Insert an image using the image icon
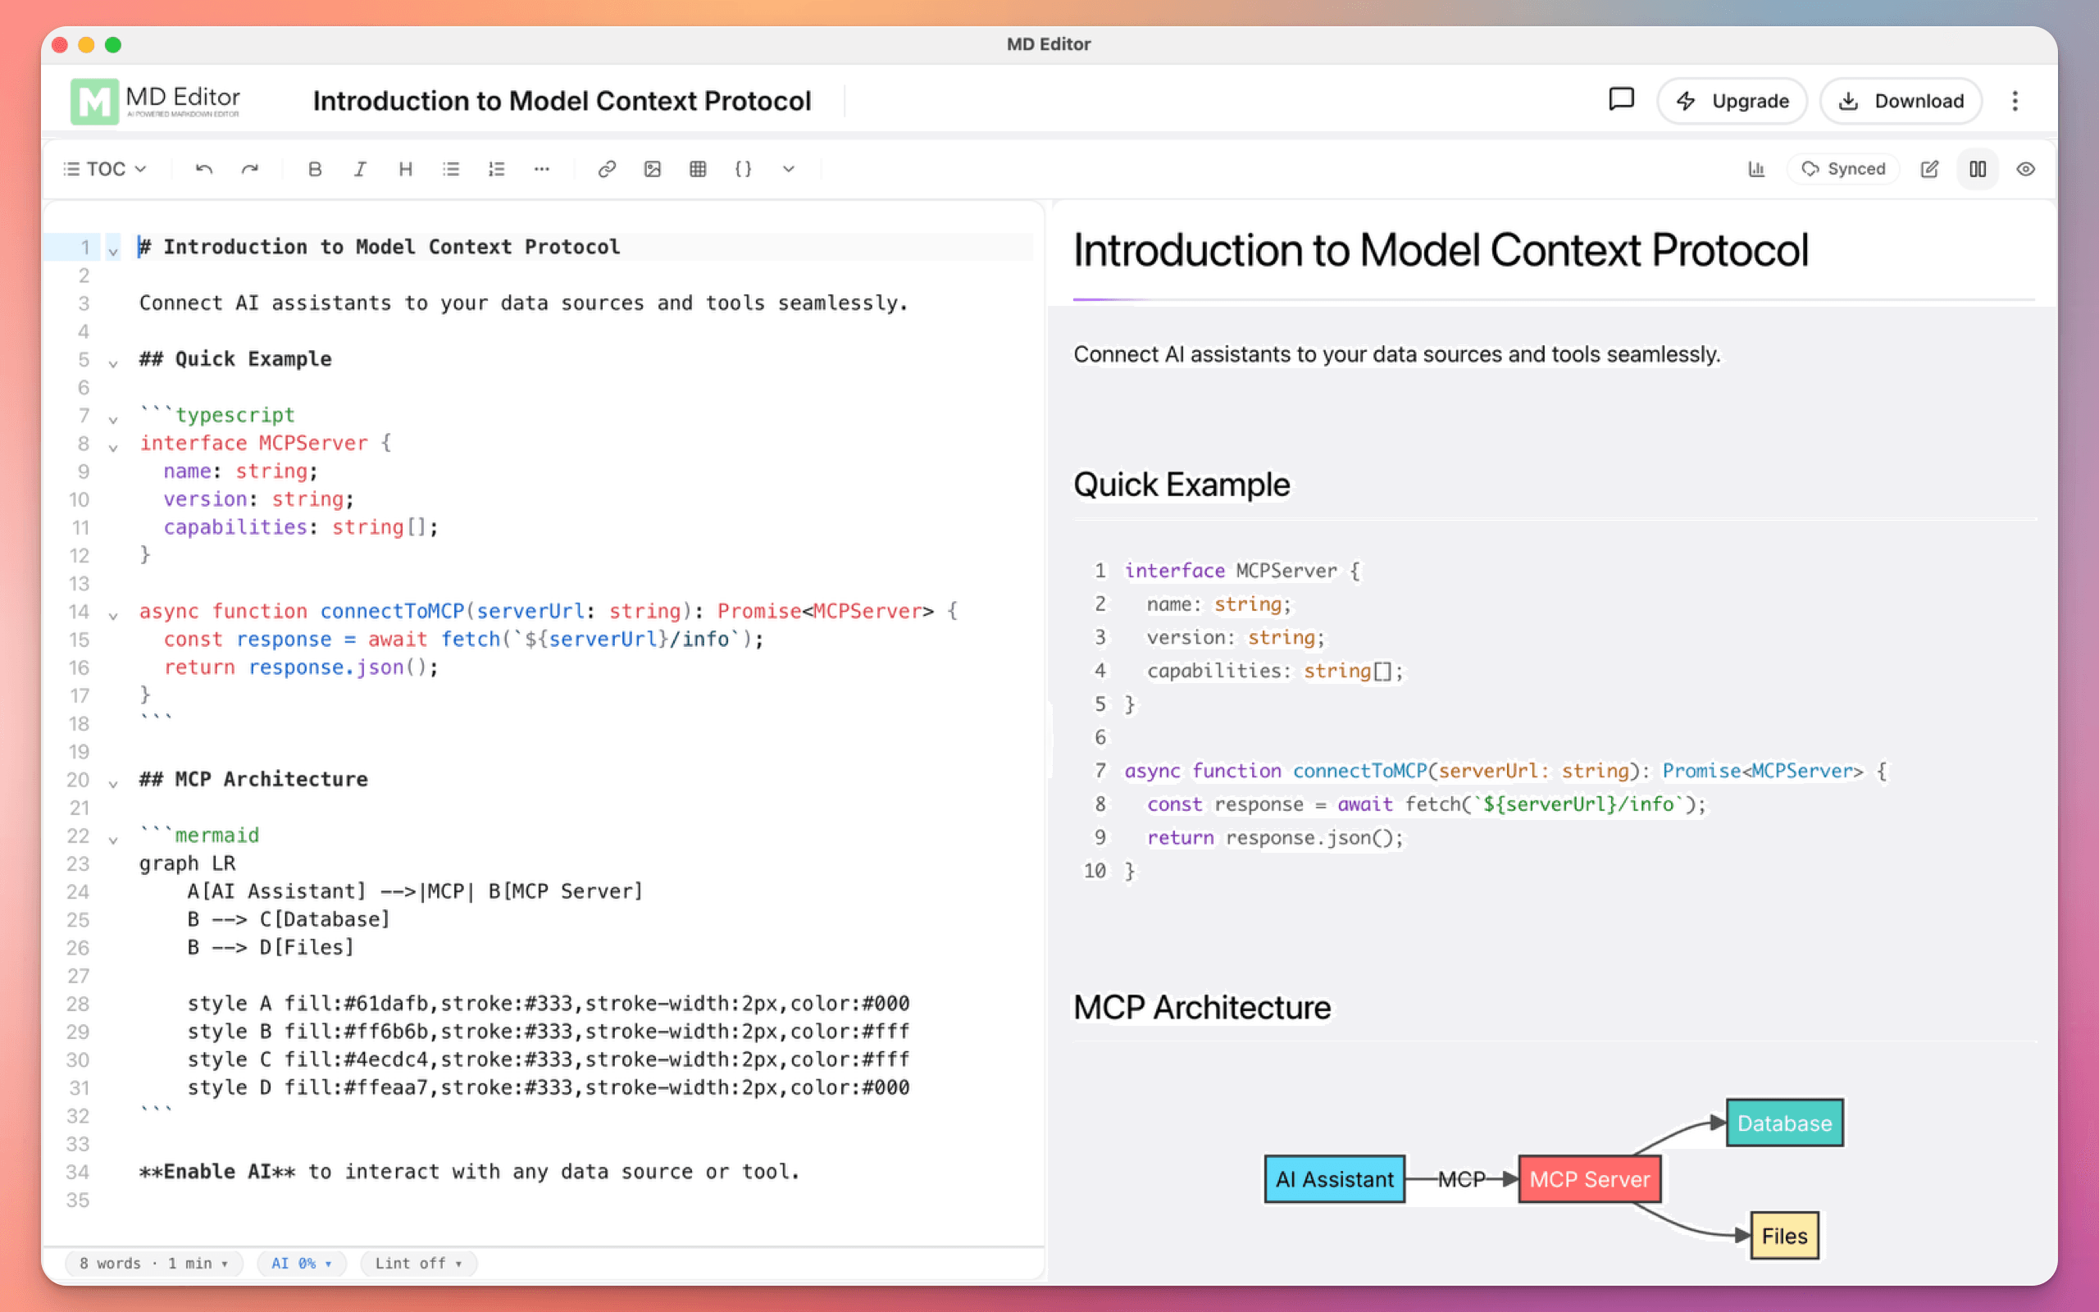Image resolution: width=2099 pixels, height=1312 pixels. (x=653, y=169)
